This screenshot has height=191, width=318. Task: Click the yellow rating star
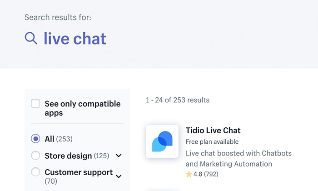click(189, 174)
